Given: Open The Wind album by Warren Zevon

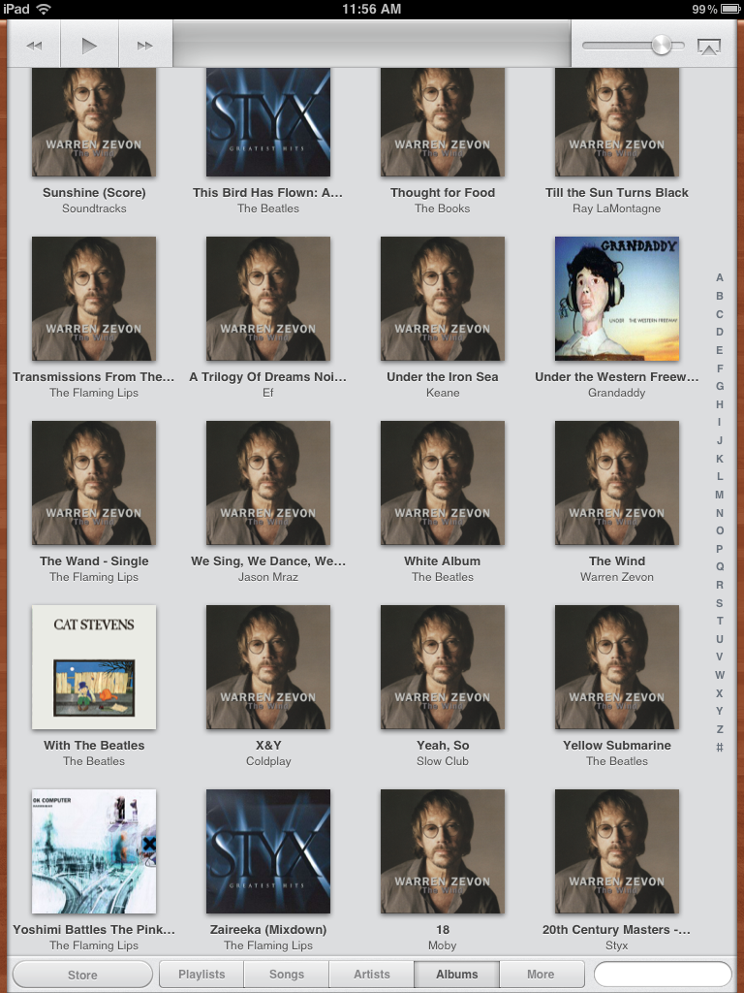Looking at the screenshot, I should pyautogui.click(x=617, y=483).
